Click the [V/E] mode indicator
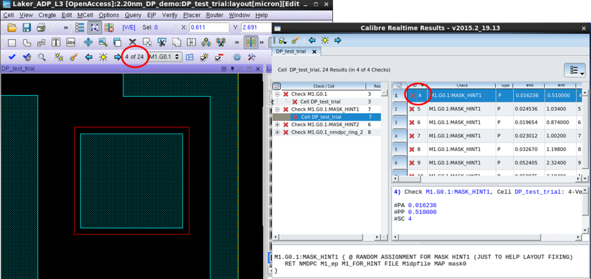Image resolution: width=591 pixels, height=279 pixels. click(129, 28)
